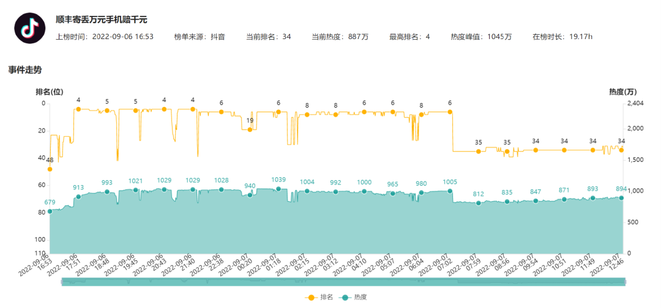Viewport: 661px width, 308px height.
Task: Click the heat marker labeled 894
Action: [621, 198]
